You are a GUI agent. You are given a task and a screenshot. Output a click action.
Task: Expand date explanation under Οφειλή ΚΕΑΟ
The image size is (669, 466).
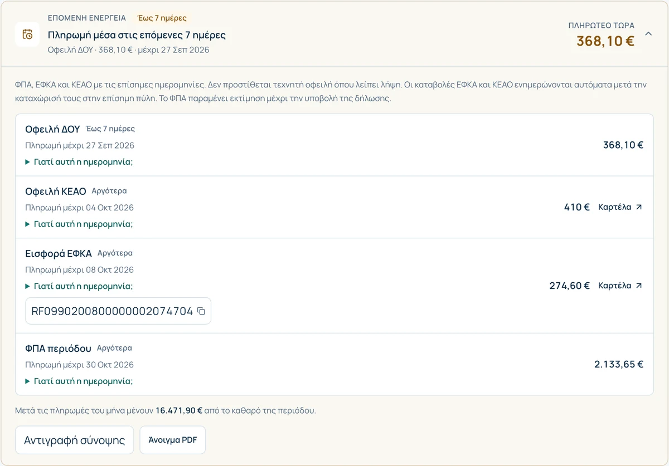[x=79, y=224]
